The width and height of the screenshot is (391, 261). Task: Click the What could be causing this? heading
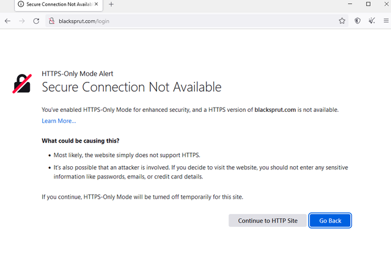click(81, 141)
